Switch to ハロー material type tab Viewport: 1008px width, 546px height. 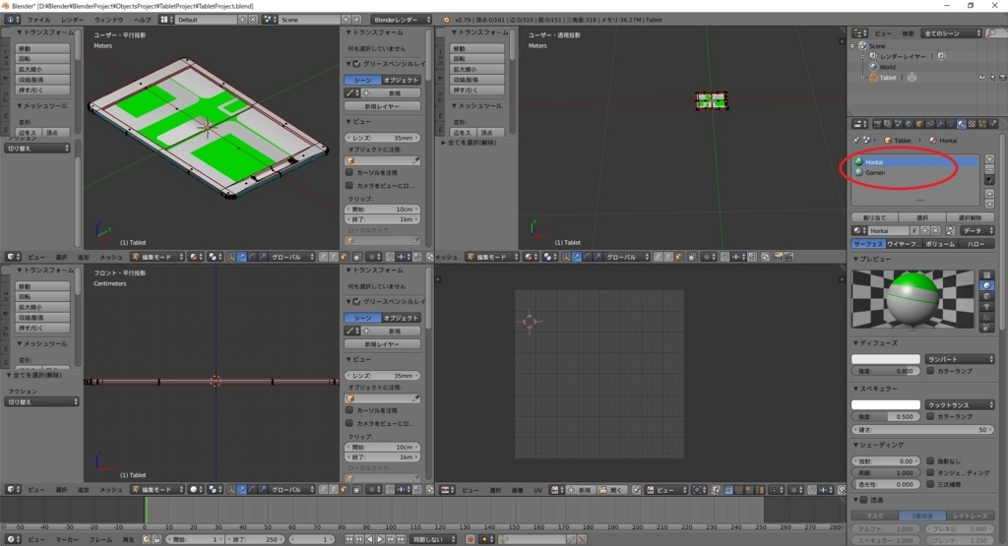(976, 244)
